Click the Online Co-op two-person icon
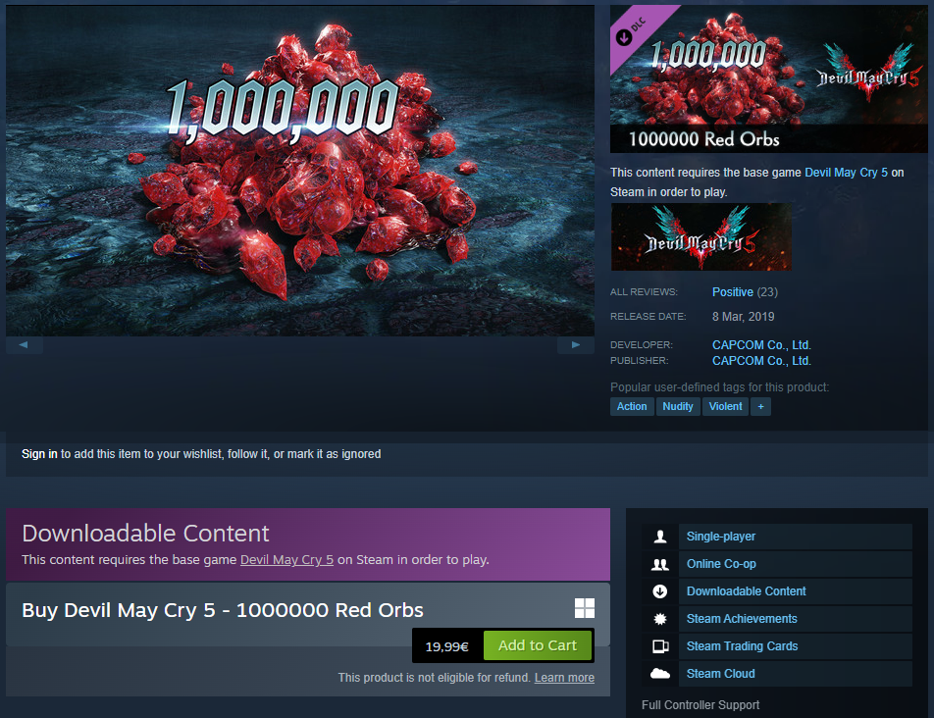Image resolution: width=934 pixels, height=718 pixels. (660, 564)
